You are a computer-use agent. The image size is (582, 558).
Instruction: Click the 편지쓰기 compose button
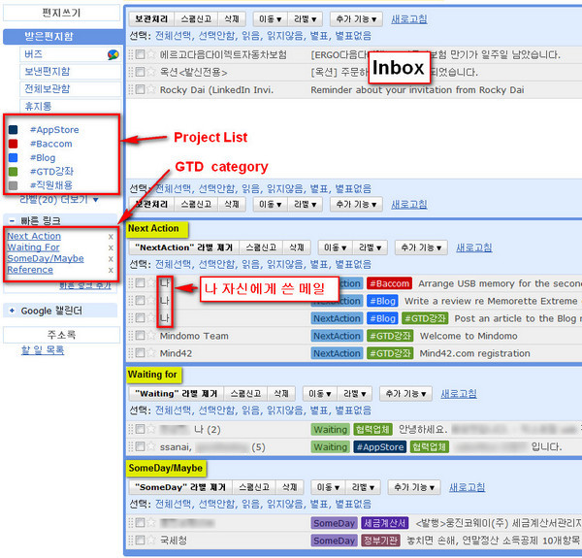(x=62, y=14)
